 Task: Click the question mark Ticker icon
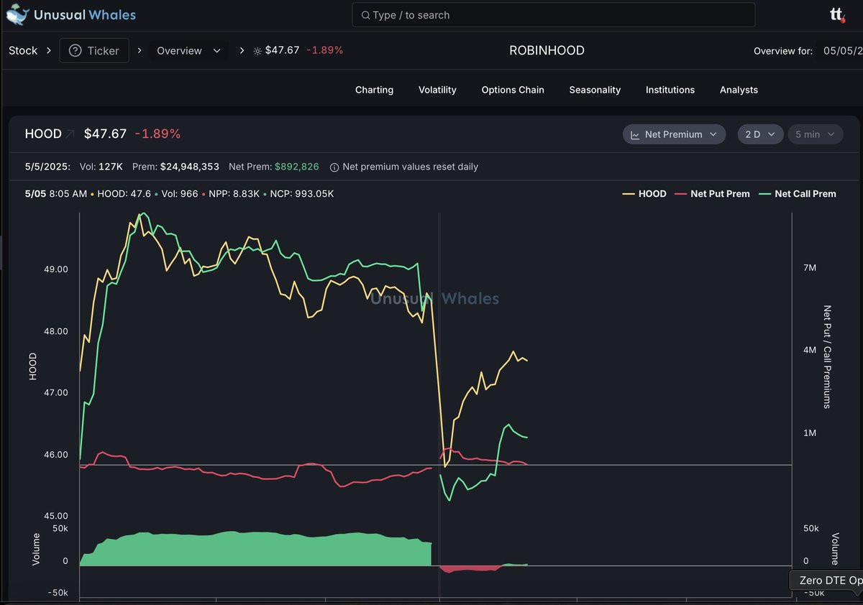click(76, 51)
